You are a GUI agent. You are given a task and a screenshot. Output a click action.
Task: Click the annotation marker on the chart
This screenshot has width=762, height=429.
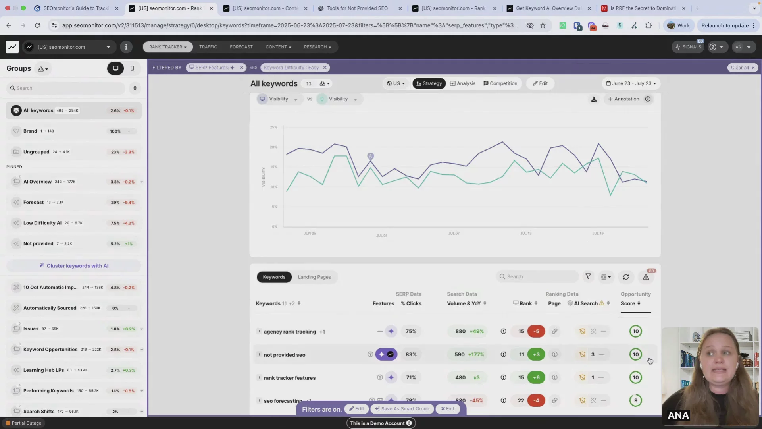(370, 156)
